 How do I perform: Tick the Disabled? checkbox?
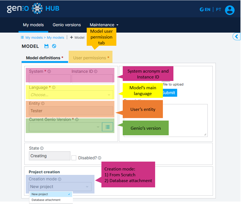74,158
